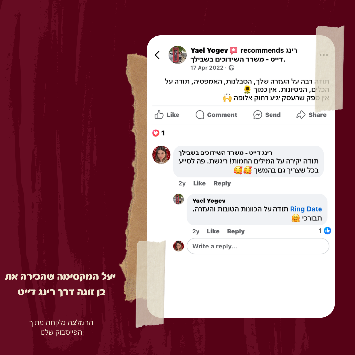Follow the blue Ring Date mention link
The image size is (355, 355).
[306, 209]
